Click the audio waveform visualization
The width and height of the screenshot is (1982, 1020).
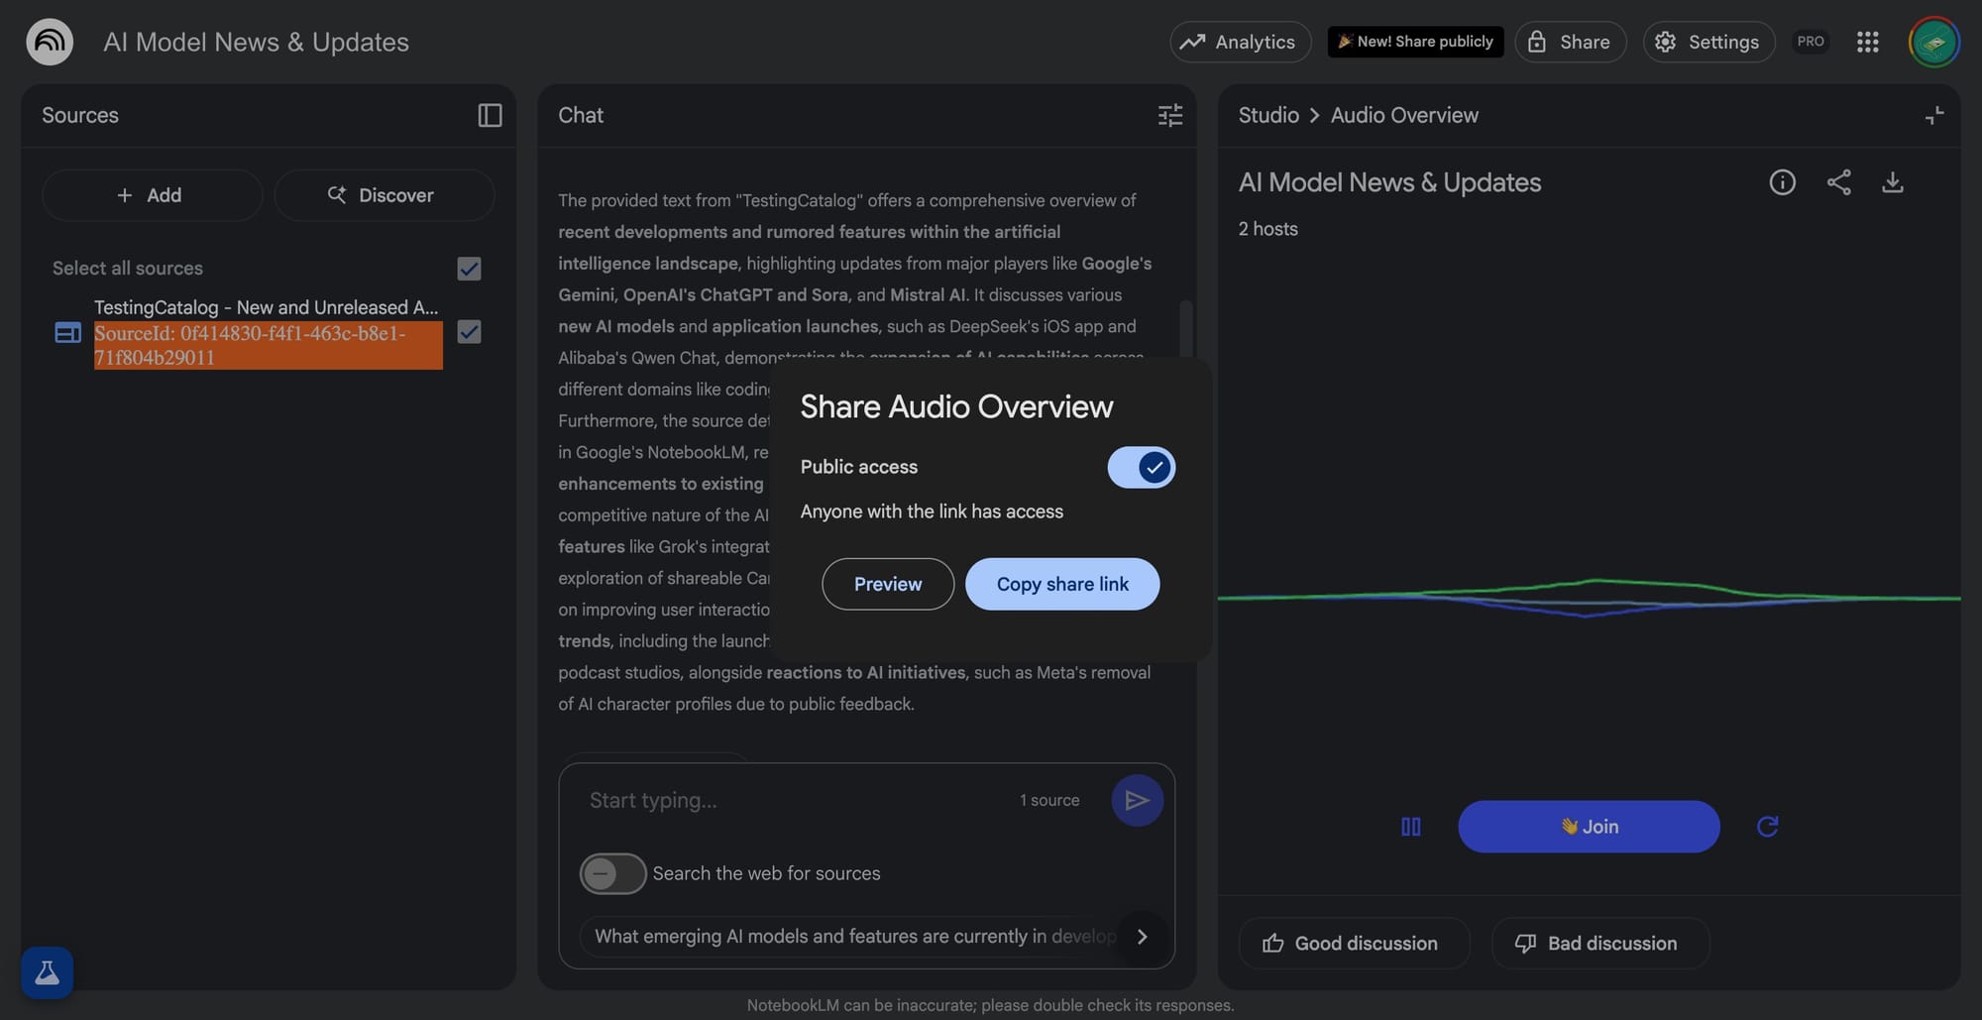tap(1589, 598)
